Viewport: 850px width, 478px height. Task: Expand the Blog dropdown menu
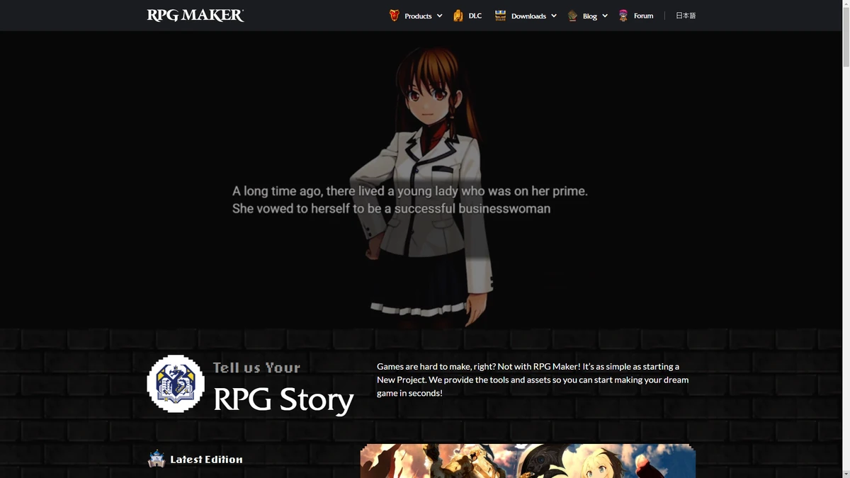tap(605, 15)
